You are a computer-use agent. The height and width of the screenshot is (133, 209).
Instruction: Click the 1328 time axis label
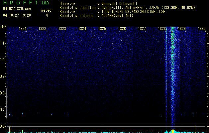(162, 29)
